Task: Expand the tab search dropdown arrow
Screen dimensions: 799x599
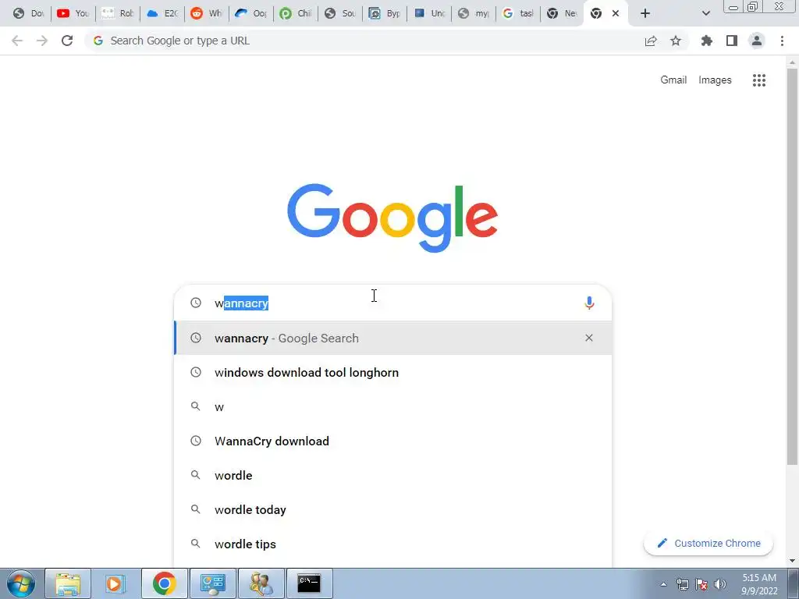Action: [705, 13]
